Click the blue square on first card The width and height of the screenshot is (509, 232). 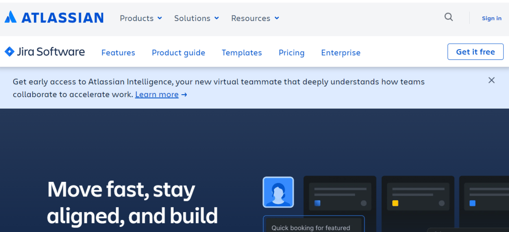coord(317,203)
